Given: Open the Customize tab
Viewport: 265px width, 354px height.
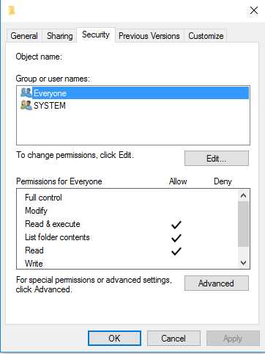Looking at the screenshot, I should (x=206, y=36).
